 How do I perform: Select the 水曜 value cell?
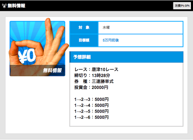pyautogui.click(x=141, y=28)
